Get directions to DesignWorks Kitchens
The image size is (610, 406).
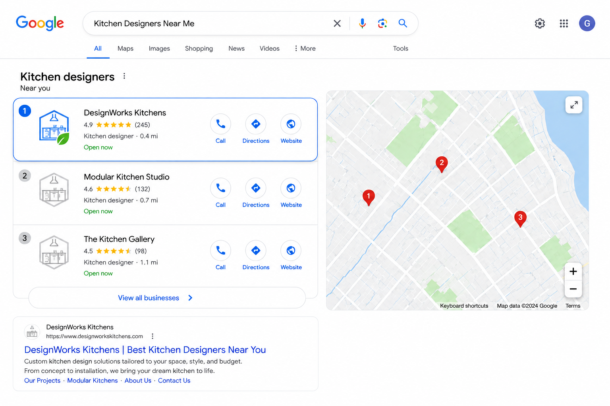coord(256,124)
